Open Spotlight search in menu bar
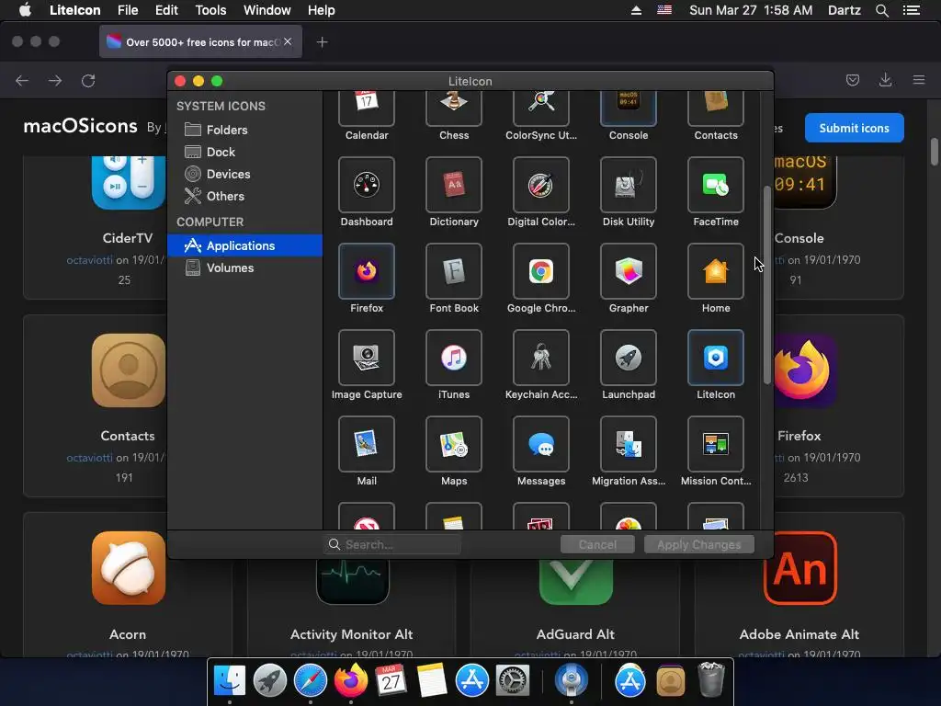 (x=881, y=10)
